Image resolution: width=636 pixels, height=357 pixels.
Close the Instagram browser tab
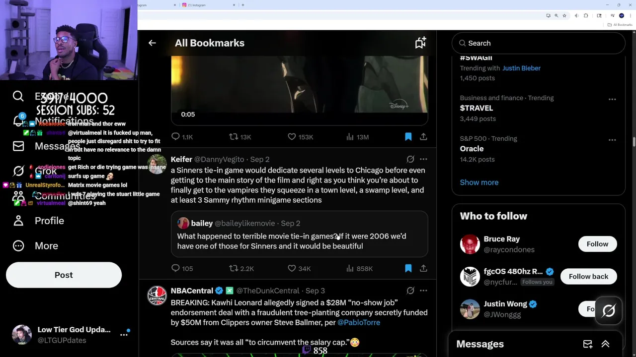pyautogui.click(x=234, y=5)
